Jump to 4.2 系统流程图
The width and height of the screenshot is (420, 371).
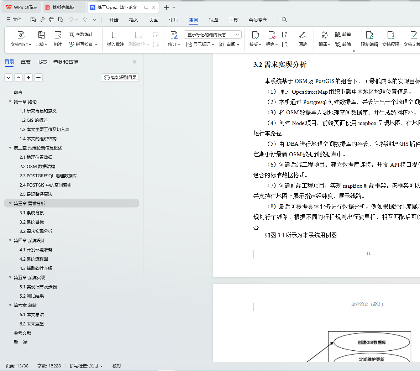click(x=34, y=259)
